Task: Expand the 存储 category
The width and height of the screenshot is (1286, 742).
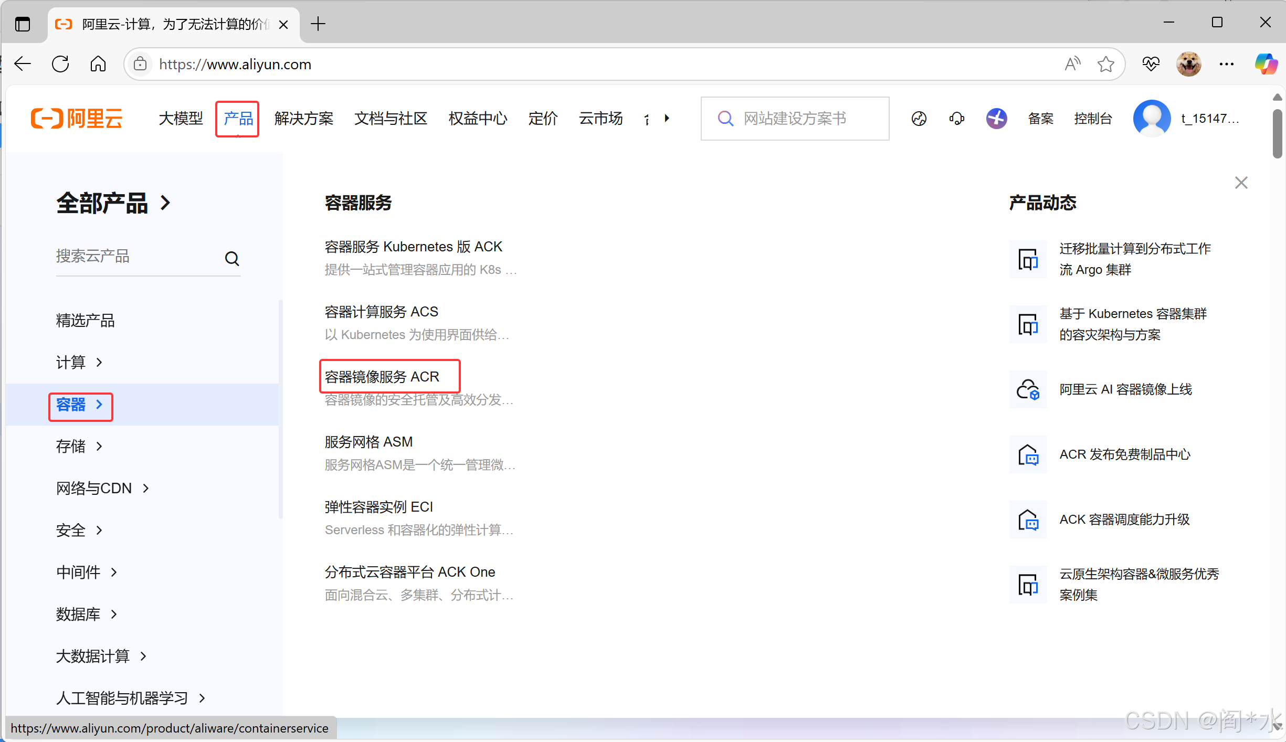Action: (x=79, y=447)
